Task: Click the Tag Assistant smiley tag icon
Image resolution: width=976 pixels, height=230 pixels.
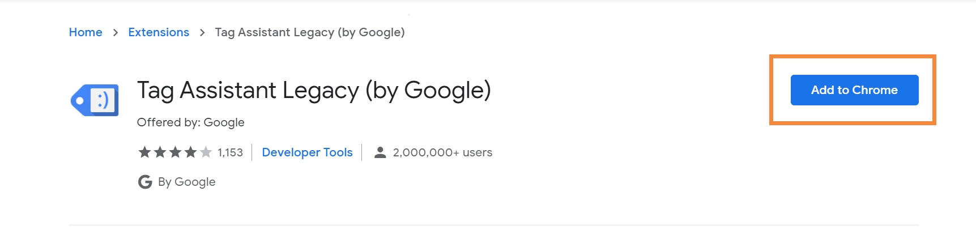Action: (x=95, y=100)
